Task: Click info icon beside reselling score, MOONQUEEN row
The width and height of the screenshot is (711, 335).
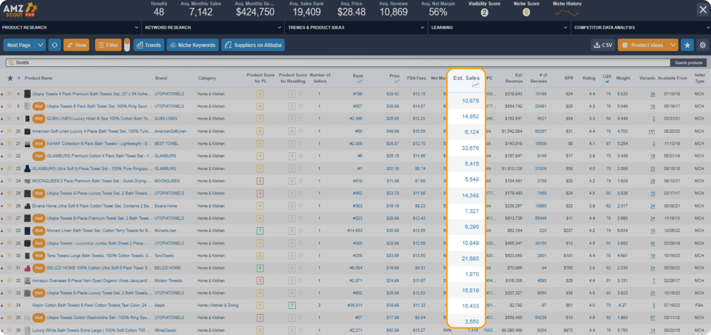Action: (301, 181)
